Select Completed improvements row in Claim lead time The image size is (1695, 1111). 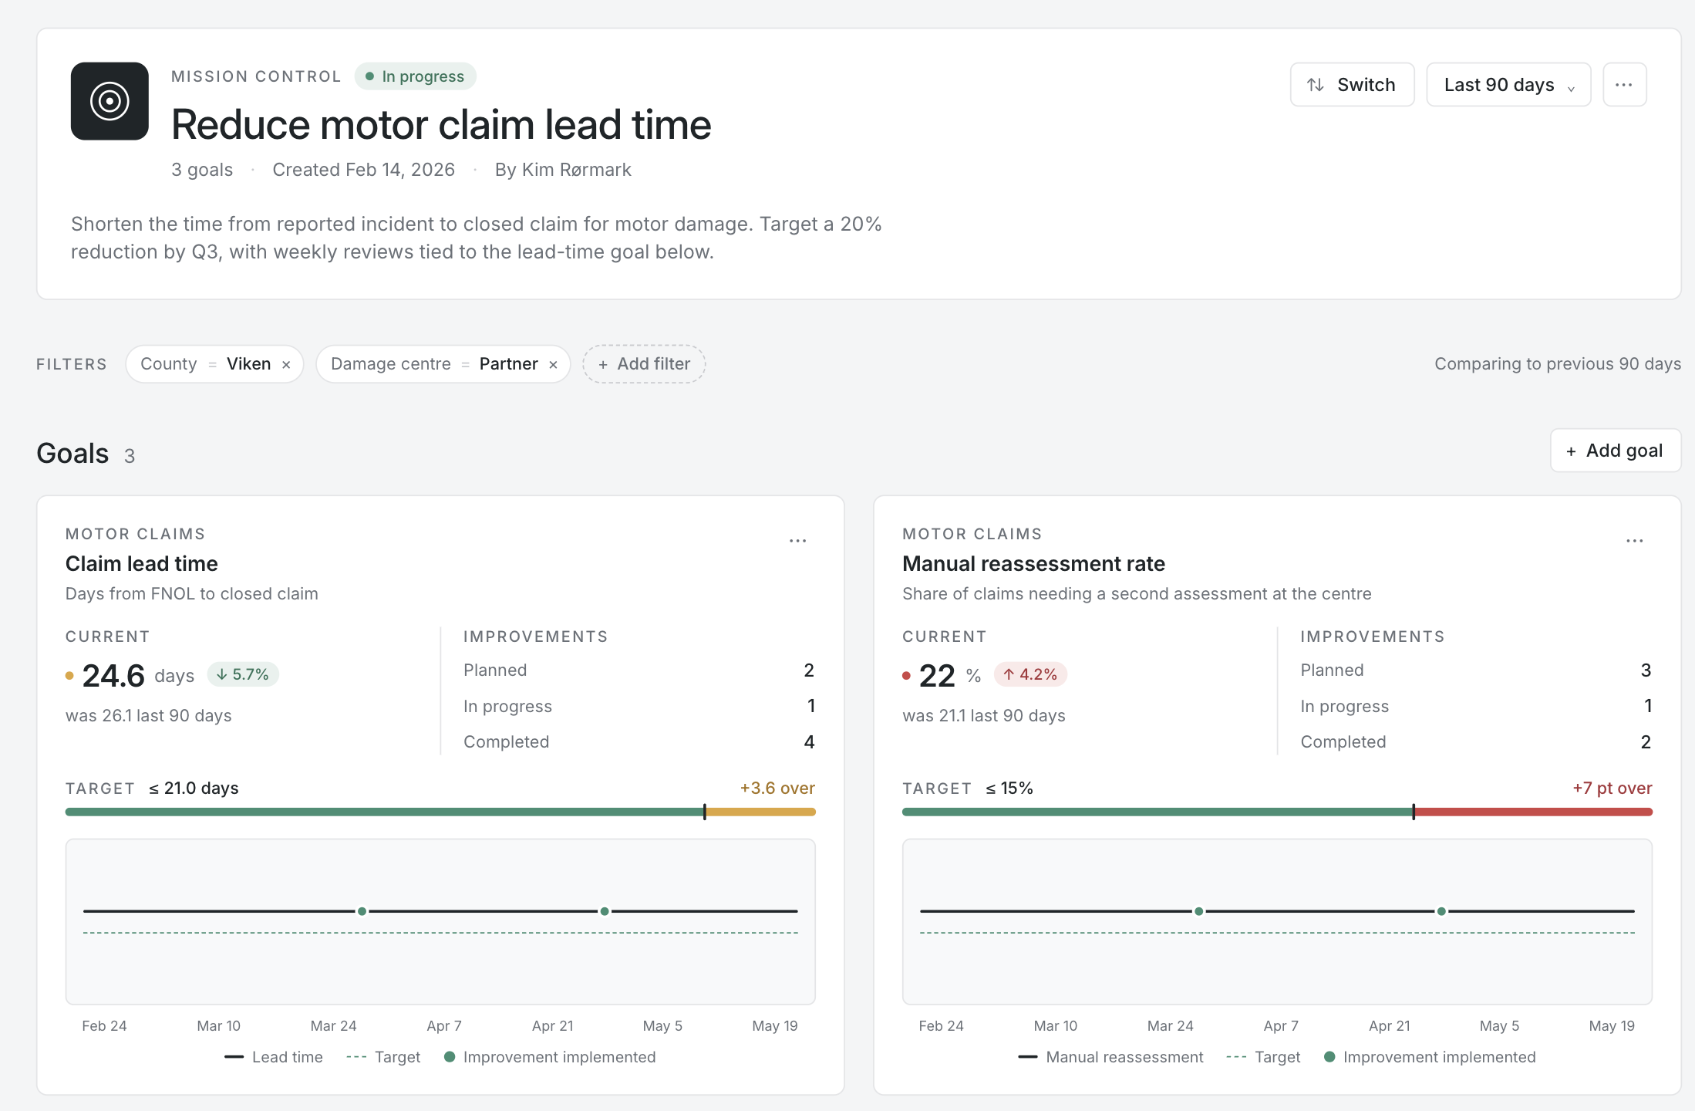(639, 741)
